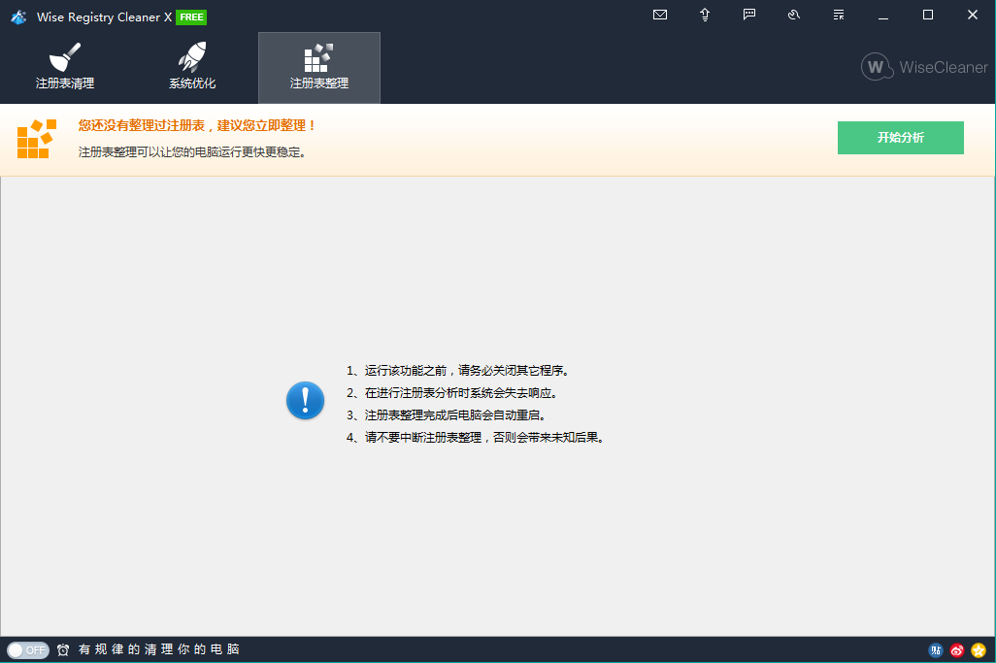Click the yellow star favorite icon

[979, 650]
